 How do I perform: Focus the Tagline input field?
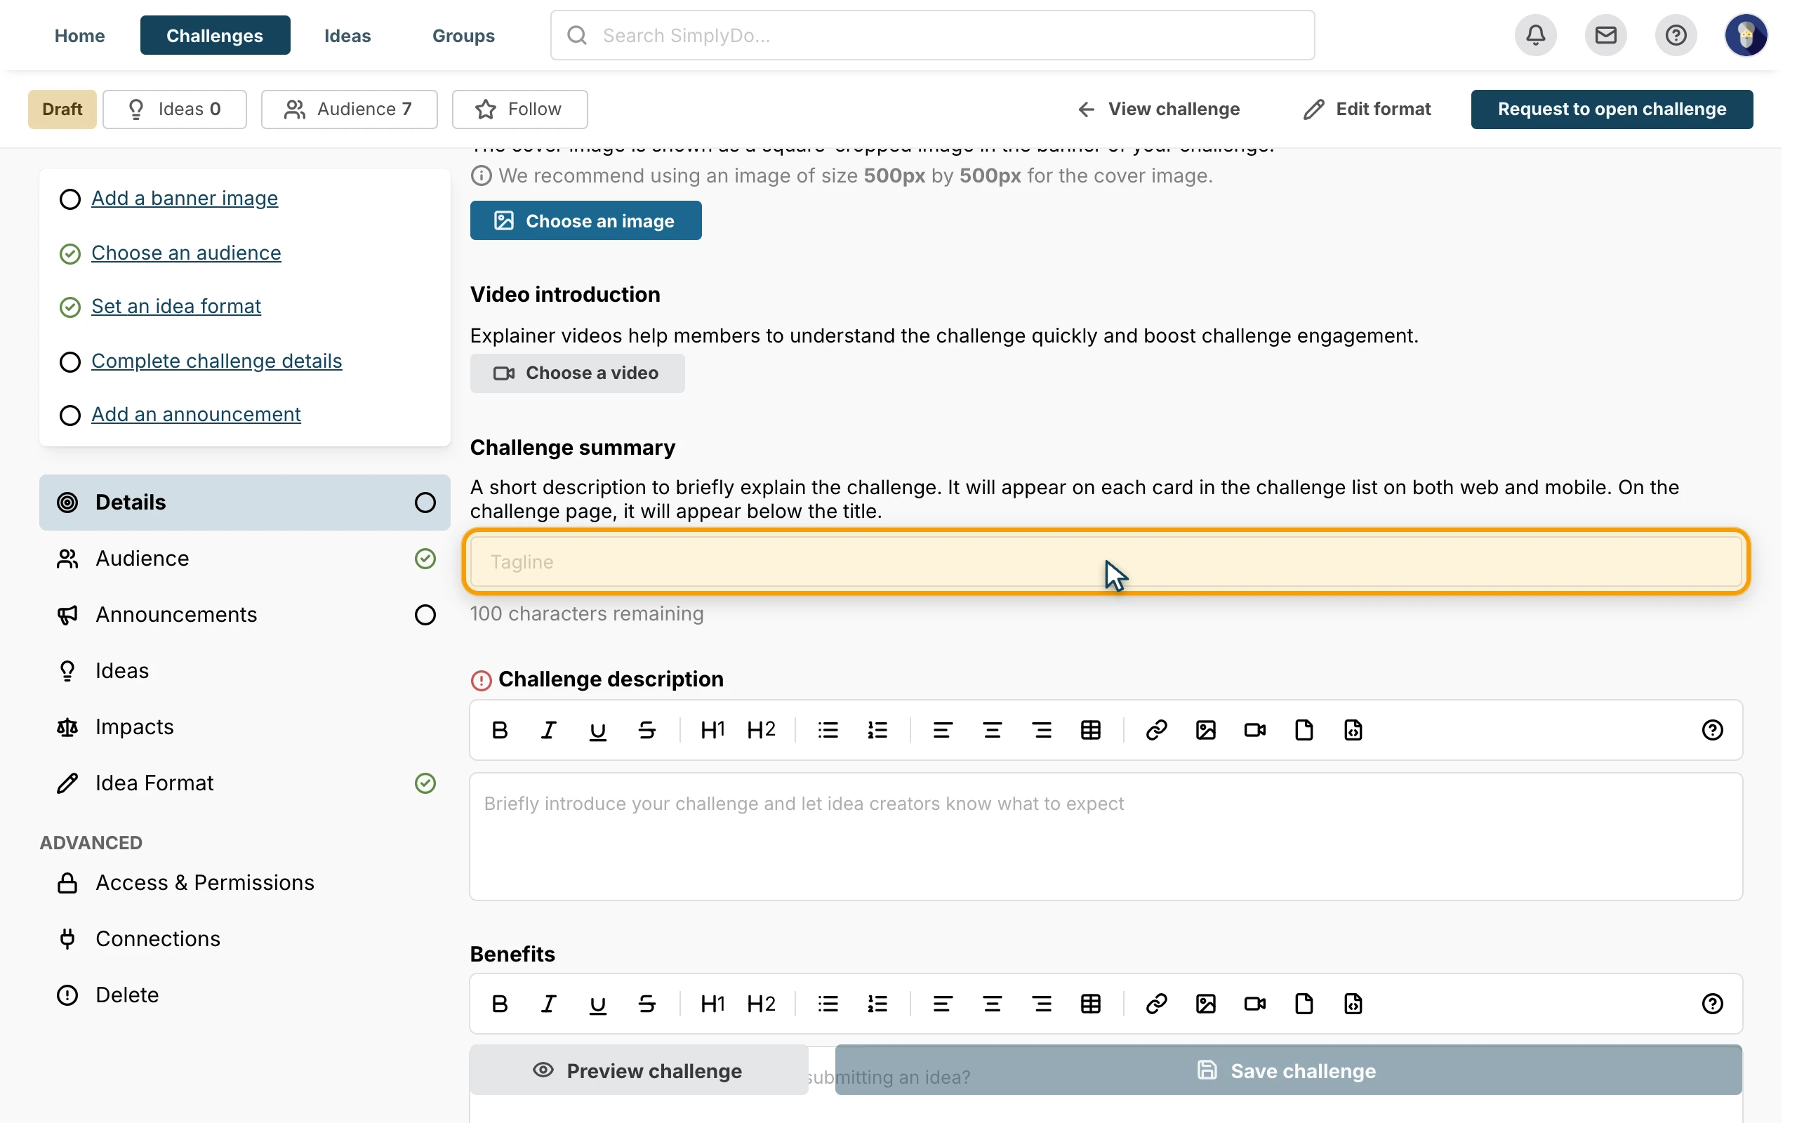click(1106, 561)
